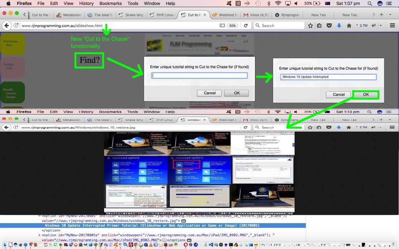The height and width of the screenshot is (249, 399).
Task: Open the Apple menu at top
Action: 8,3
